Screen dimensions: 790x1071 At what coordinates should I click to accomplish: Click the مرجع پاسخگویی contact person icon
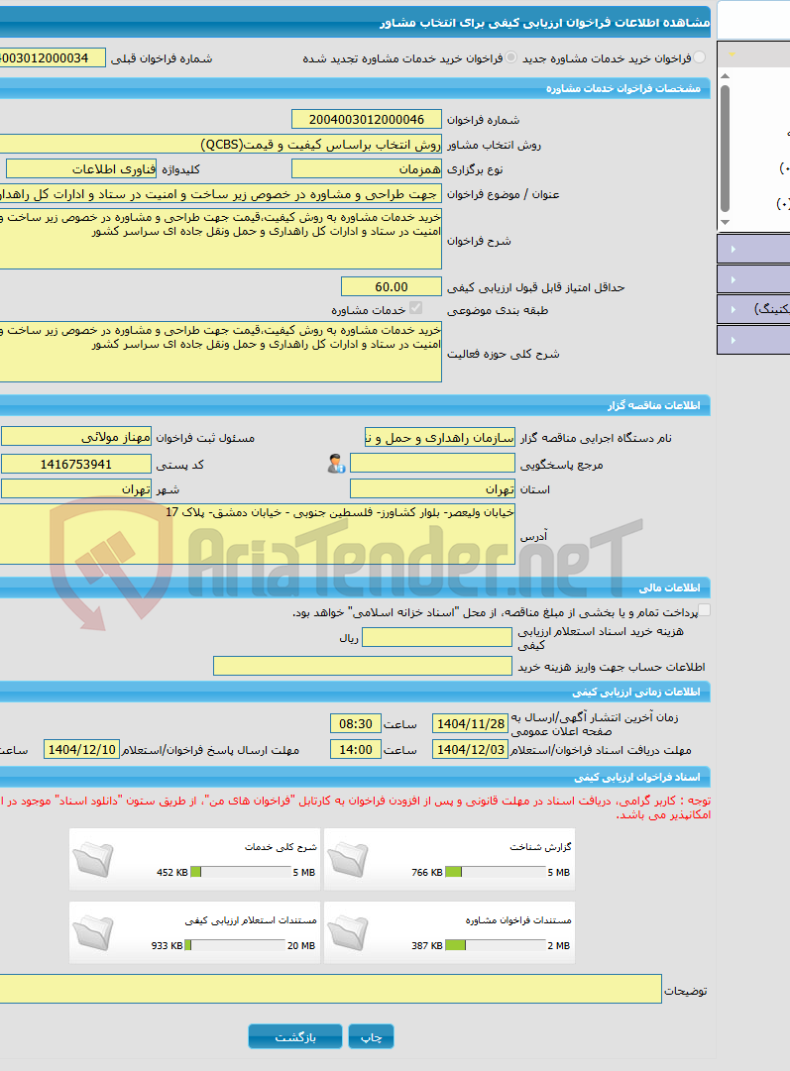point(336,464)
